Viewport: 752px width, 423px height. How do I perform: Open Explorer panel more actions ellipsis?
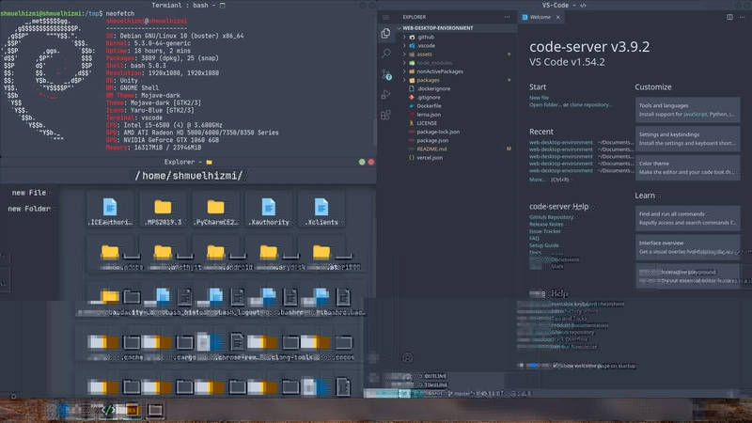point(507,17)
